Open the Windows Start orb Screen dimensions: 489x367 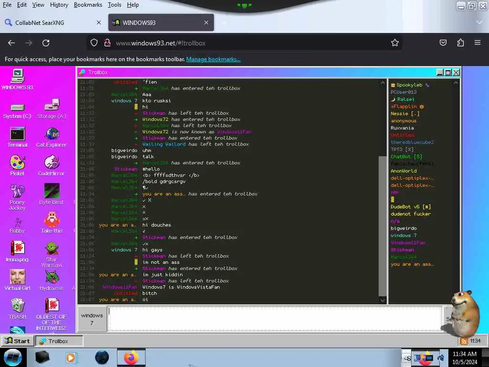(x=13, y=357)
